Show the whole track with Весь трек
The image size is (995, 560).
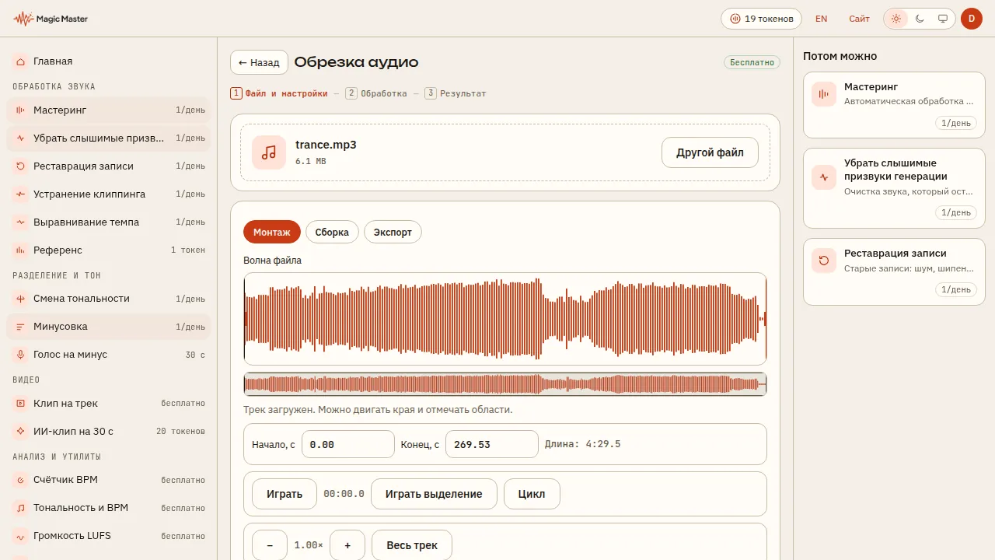coord(412,545)
